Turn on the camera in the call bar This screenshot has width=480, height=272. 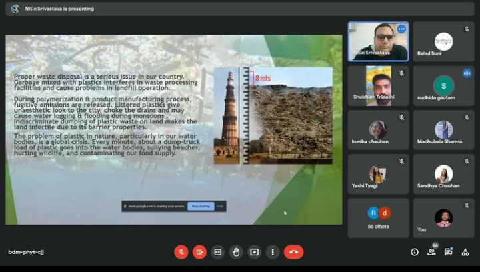[x=199, y=252]
